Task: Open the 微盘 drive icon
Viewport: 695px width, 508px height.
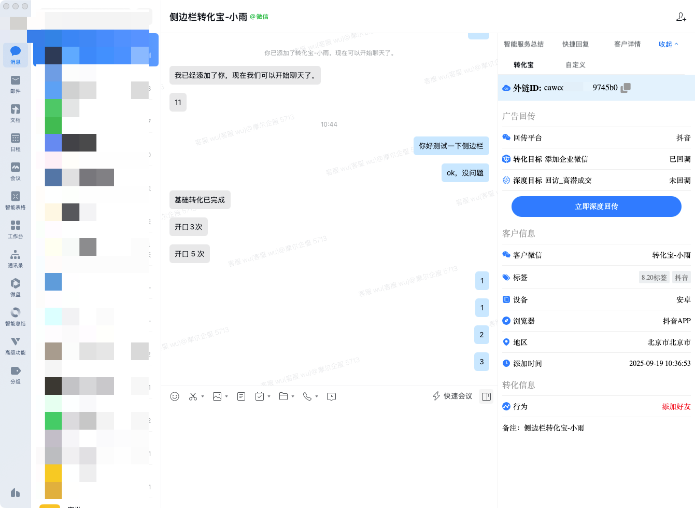Action: coord(16,287)
